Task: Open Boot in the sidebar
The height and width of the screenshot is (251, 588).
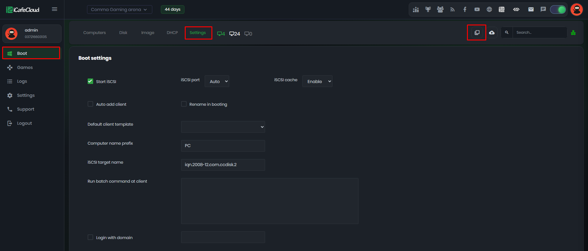Action: pos(32,53)
